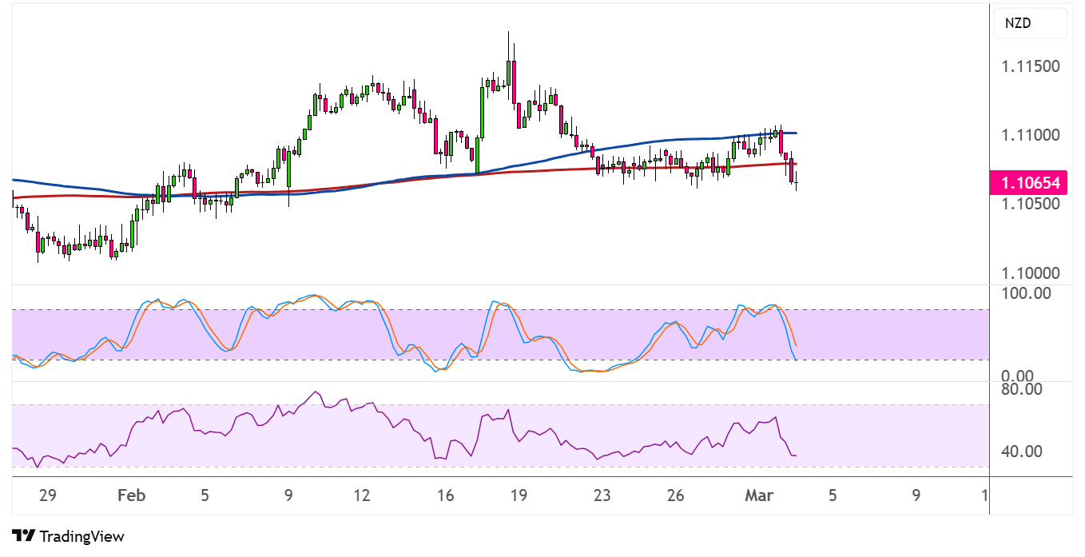Click the 1.11000 price axis label

(1031, 134)
